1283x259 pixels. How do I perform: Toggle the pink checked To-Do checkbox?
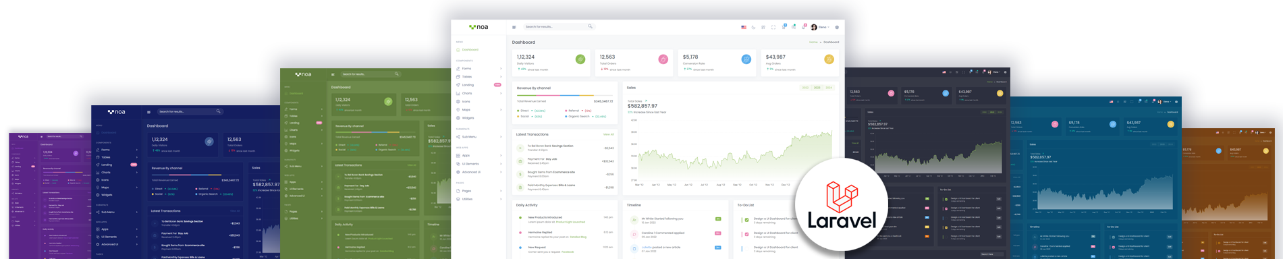click(746, 234)
